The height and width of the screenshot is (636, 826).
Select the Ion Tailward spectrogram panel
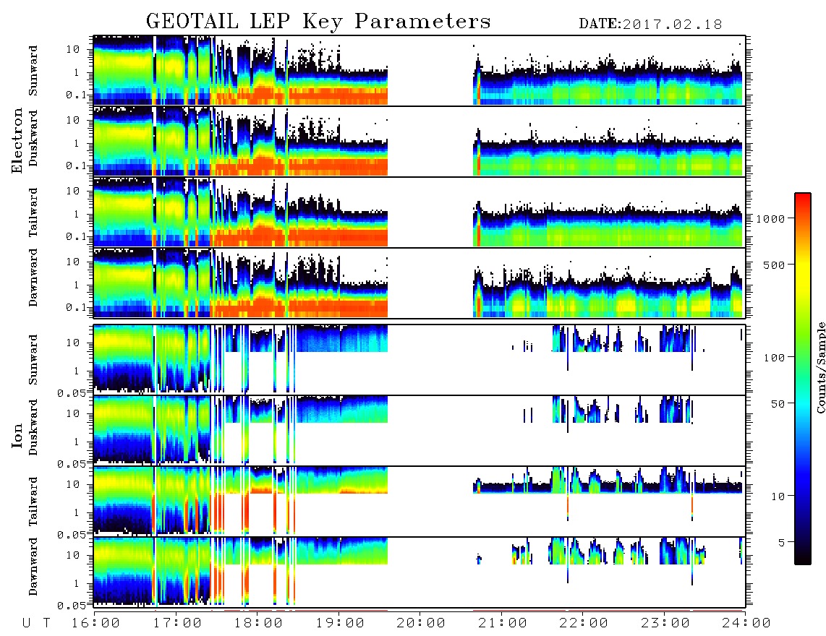tap(420, 502)
